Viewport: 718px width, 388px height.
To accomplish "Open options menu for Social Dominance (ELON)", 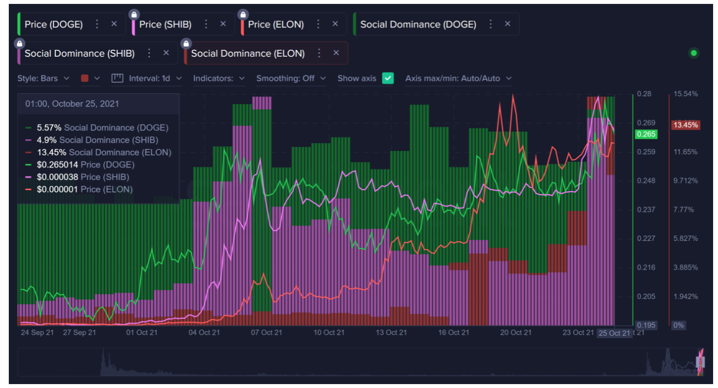I will pos(319,53).
